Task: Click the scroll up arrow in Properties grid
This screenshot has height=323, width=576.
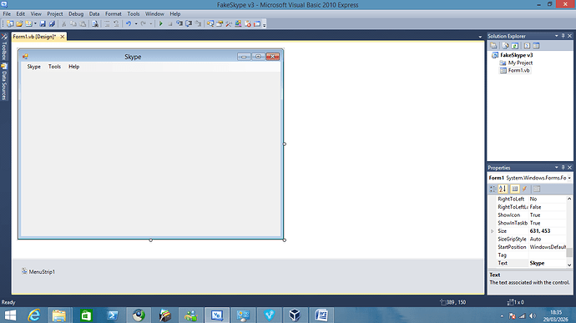Action: (569, 199)
